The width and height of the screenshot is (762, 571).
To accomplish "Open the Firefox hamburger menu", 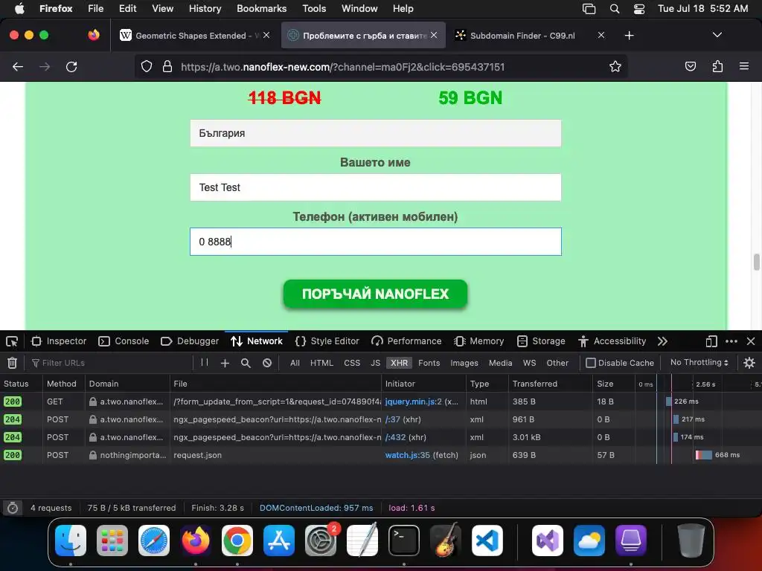I will click(744, 66).
